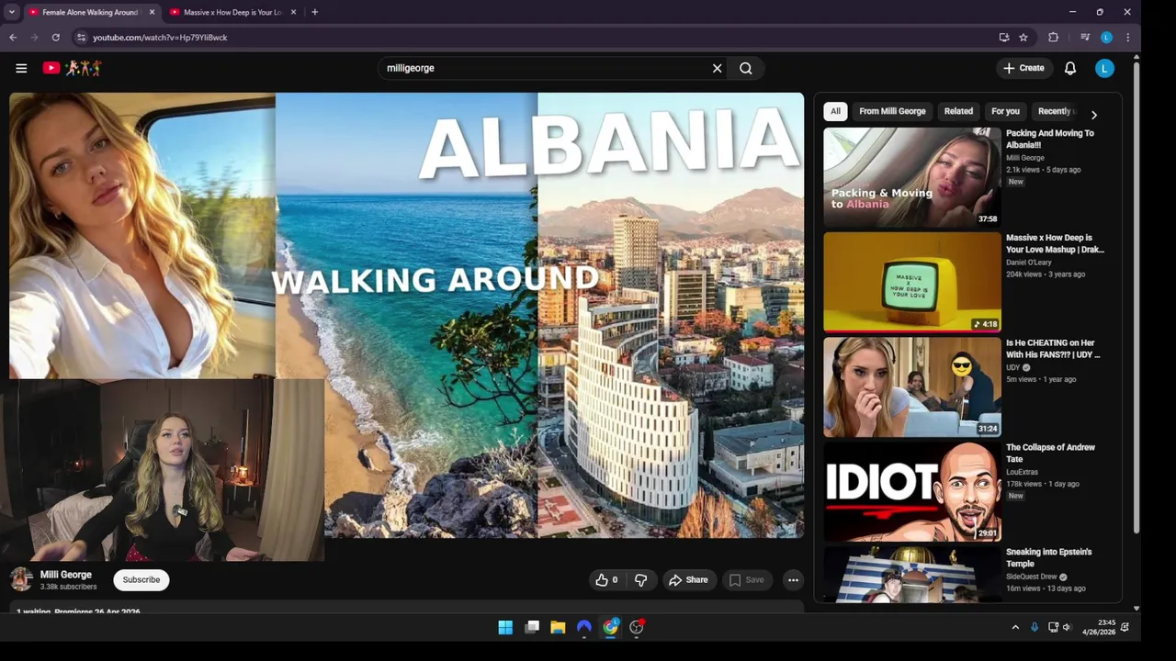Screen dimensions: 1176x661
Task: Click the Share button
Action: [x=688, y=580]
